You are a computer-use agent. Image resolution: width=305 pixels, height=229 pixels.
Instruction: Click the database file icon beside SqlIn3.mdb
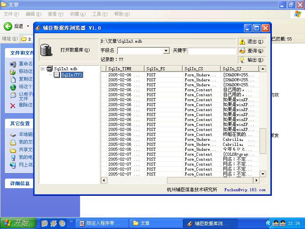[x=50, y=69]
